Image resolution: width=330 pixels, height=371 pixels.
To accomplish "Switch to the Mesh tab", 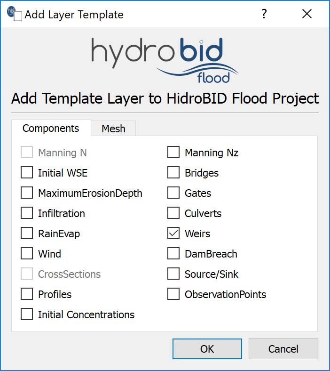I will (x=113, y=129).
